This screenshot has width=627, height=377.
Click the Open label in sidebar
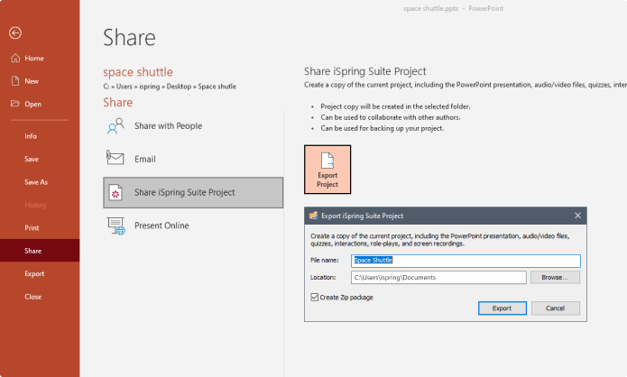32,104
